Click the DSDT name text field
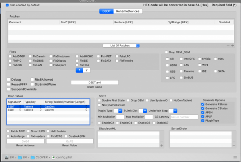Screen dimensions: 241x162 [x=94, y=82]
